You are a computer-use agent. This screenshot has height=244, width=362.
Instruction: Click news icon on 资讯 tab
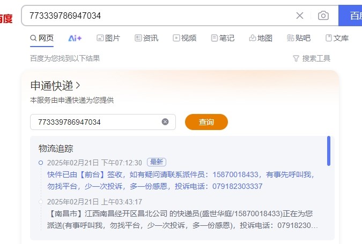pos(138,38)
